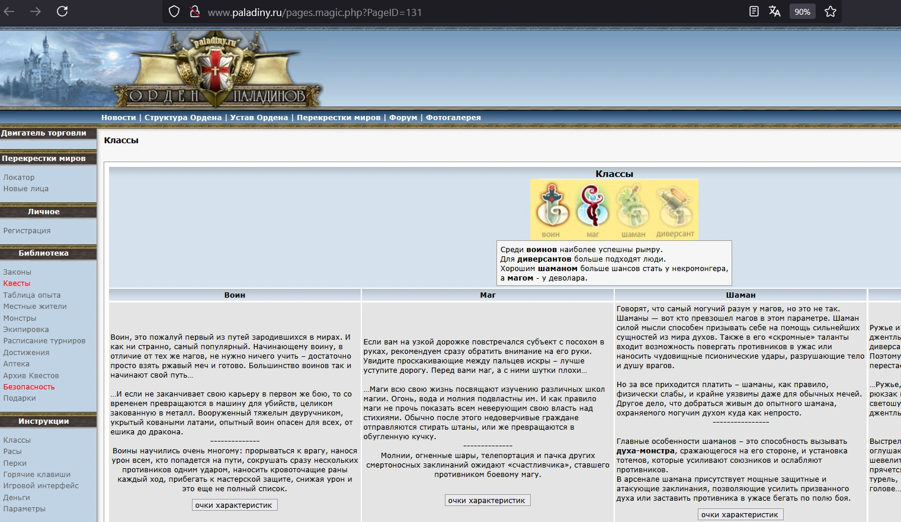Click очки характеристик button under Маг
Image resolution: width=901 pixels, height=522 pixels.
point(487,501)
